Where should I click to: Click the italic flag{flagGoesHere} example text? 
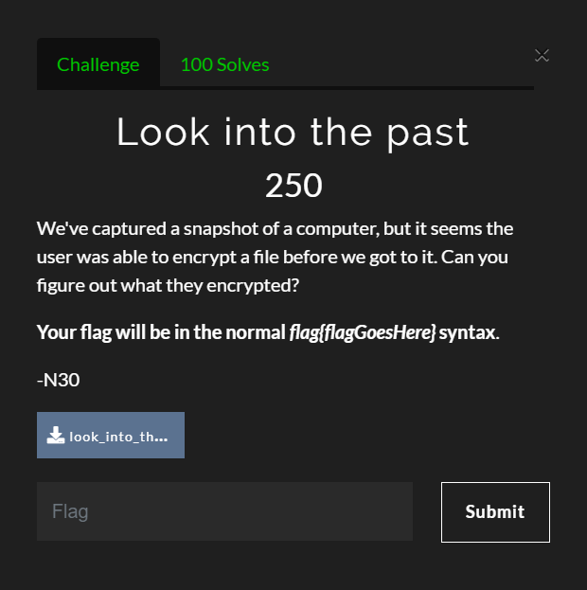tap(363, 332)
